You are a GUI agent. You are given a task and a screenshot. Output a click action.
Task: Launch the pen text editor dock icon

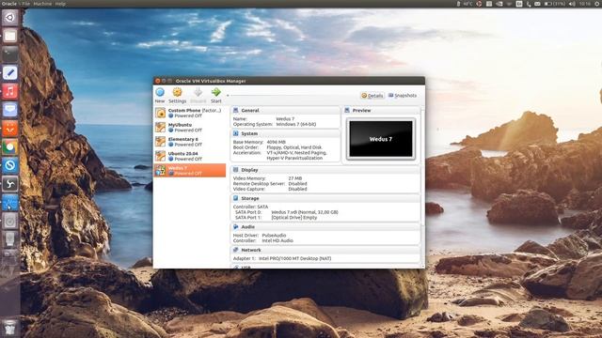click(x=10, y=72)
